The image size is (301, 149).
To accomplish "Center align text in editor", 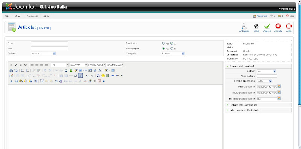I will pyautogui.click(x=37, y=65).
